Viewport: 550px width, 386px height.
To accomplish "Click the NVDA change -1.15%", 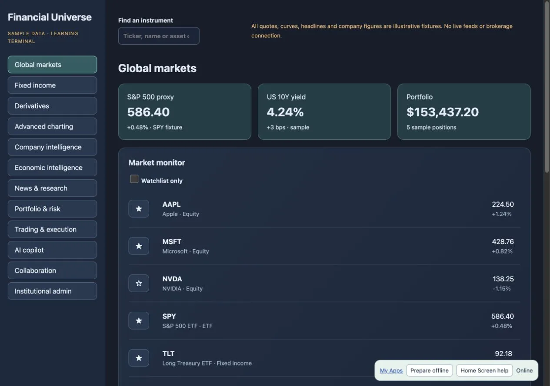I will 502,289.
